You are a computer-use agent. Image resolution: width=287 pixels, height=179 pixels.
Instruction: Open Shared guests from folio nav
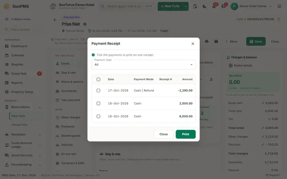pos(71,136)
